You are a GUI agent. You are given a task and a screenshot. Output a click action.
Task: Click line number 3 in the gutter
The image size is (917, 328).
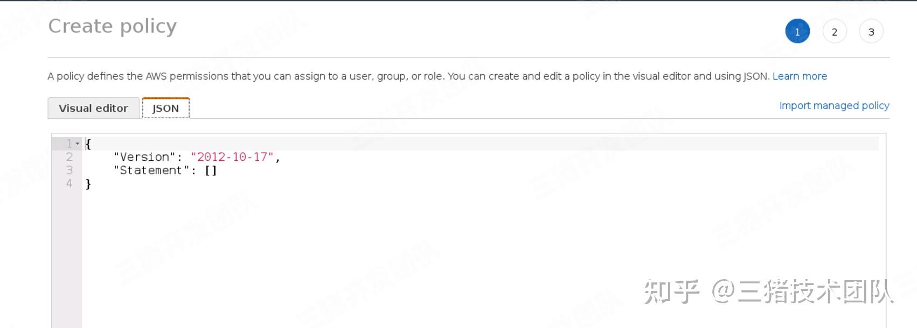click(69, 170)
